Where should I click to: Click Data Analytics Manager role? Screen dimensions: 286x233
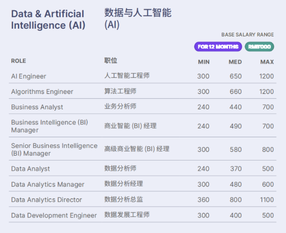point(48,184)
